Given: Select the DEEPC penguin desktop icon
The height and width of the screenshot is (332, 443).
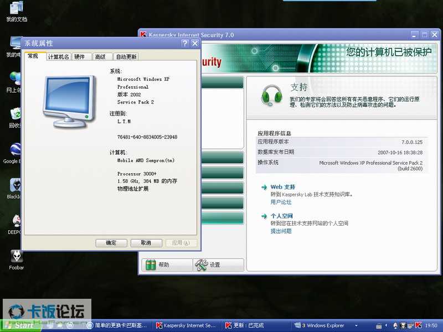Looking at the screenshot, I should [14, 224].
